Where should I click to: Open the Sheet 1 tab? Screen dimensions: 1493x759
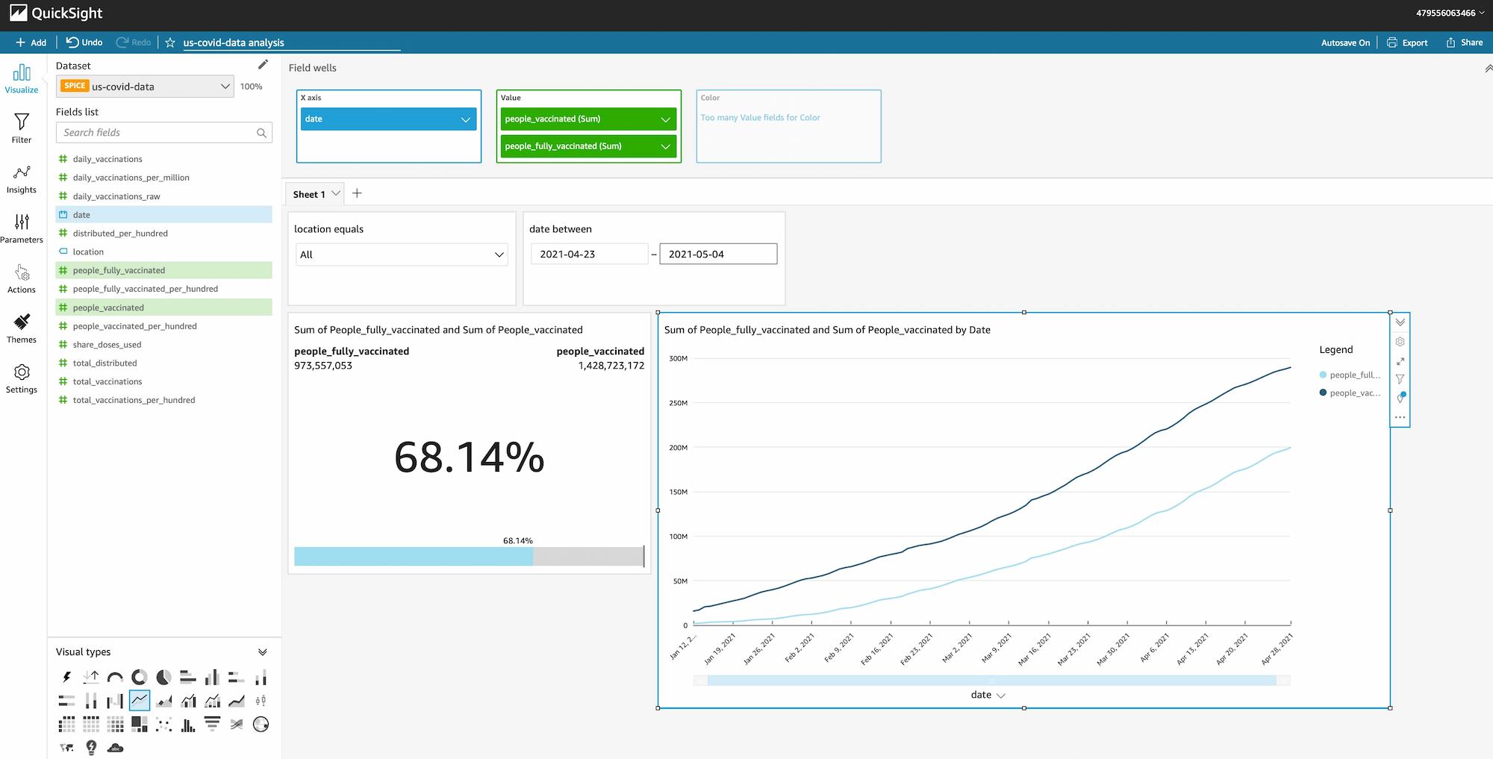(x=308, y=194)
